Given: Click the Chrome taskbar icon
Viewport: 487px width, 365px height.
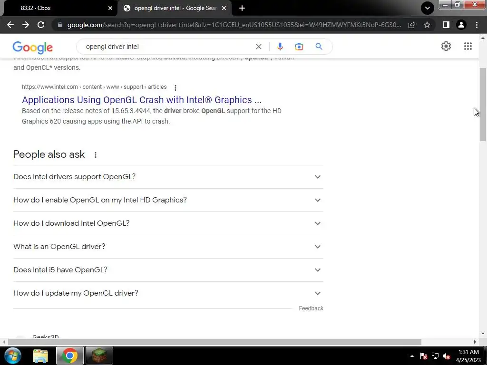Looking at the screenshot, I should point(69,355).
